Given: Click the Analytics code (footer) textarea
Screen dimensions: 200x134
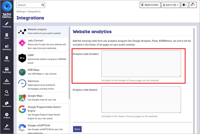Looking at the screenshot, I should pyautogui.click(x=141, y=100).
